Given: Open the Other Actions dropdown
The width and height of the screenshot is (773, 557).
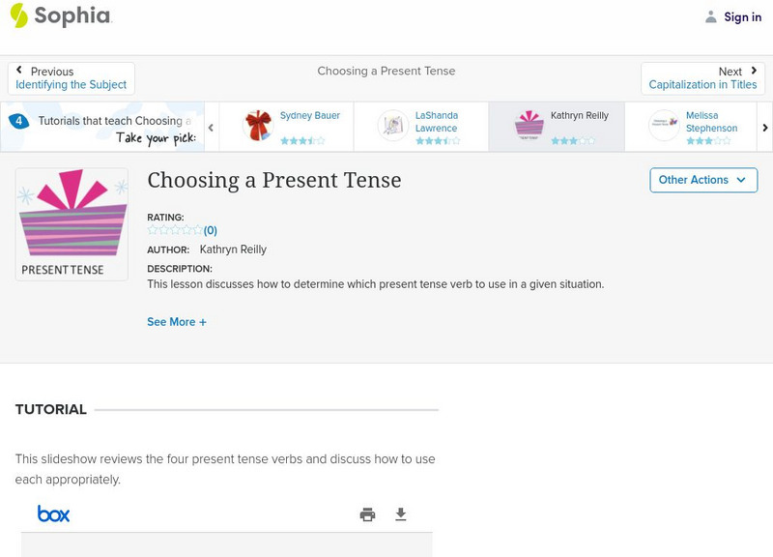Looking at the screenshot, I should click(702, 180).
